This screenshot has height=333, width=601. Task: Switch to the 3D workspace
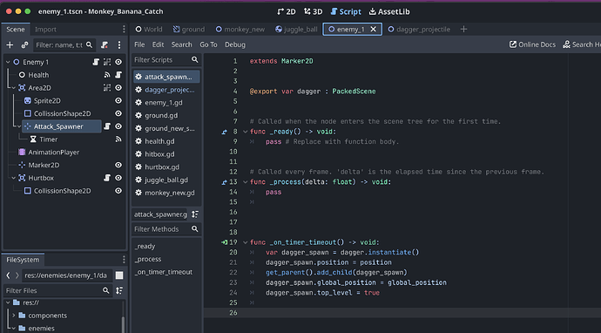(314, 11)
